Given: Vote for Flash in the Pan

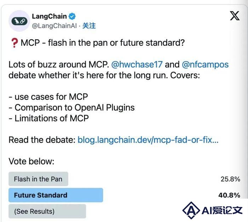Looking at the screenshot, I should 38,179.
